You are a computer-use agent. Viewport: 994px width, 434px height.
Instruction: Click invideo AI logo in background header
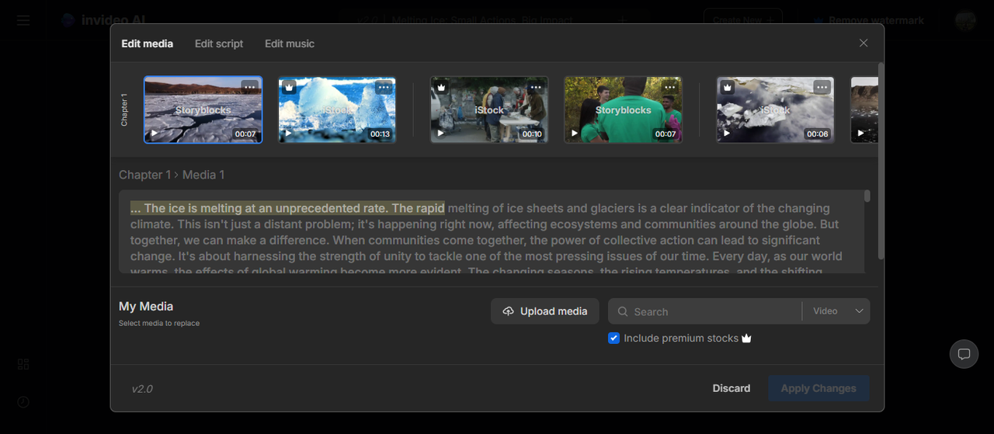[x=103, y=20]
